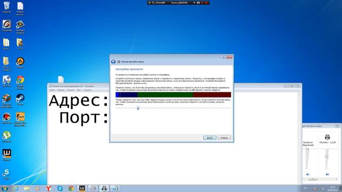Switch to Skype on the taskbar

coord(60,188)
